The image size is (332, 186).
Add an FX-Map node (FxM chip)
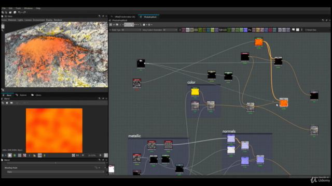tap(220, 30)
